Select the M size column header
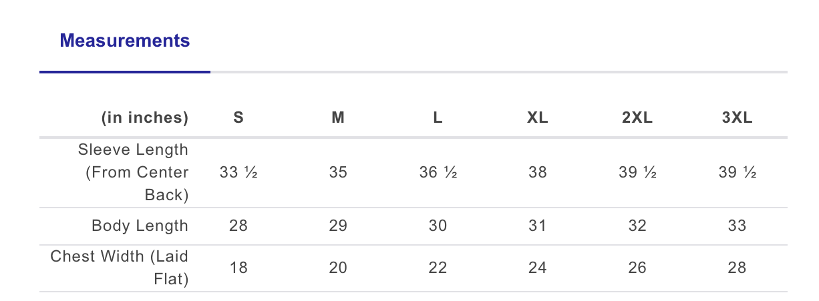Viewport: 819px width, 301px height. click(338, 118)
